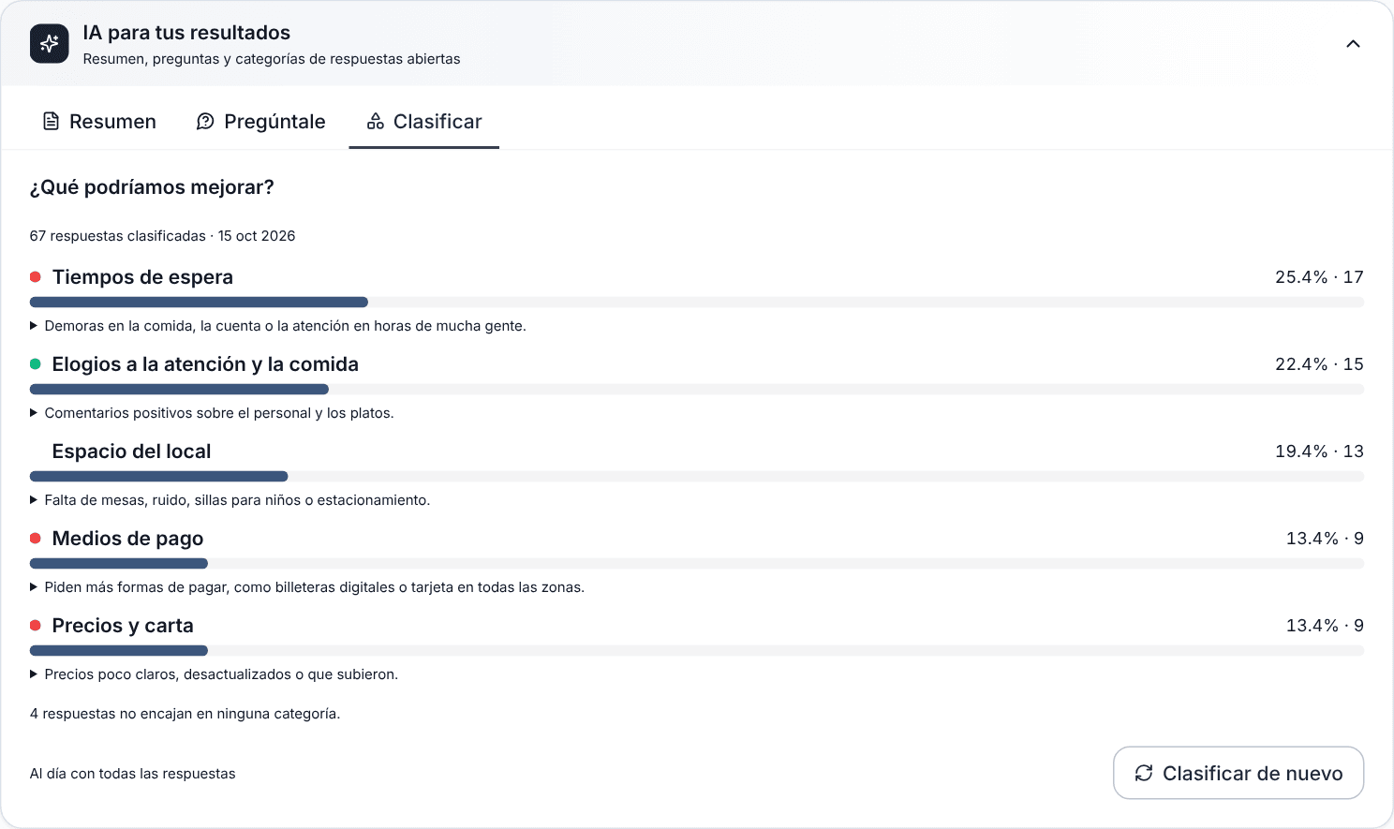Select the Clasificar tab
Viewport: 1394px width, 829px height.
click(424, 121)
